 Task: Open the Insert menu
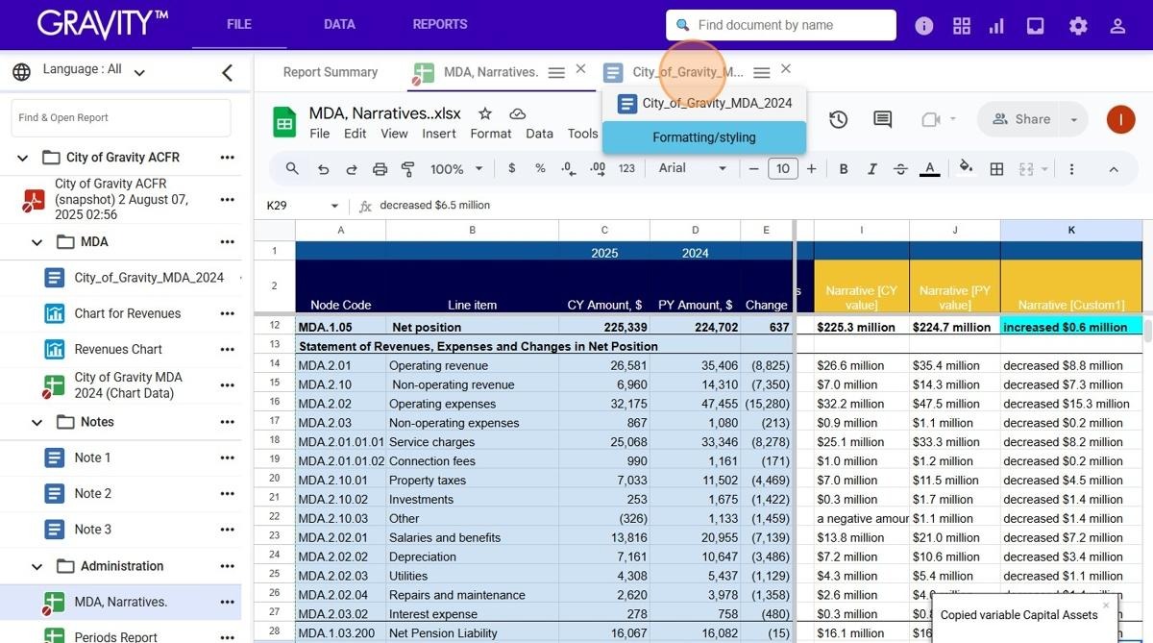tap(439, 134)
